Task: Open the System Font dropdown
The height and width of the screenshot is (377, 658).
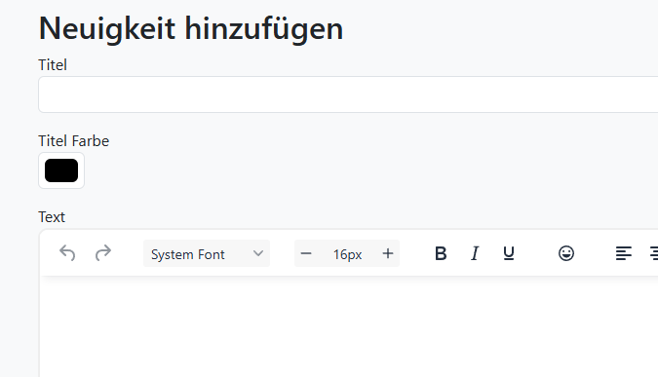Action: 207,253
